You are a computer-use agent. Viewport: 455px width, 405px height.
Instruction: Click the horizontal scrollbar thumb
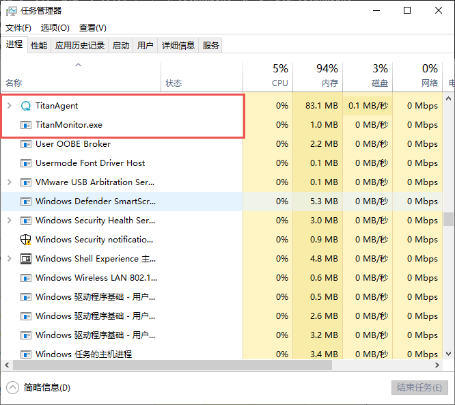click(x=172, y=365)
